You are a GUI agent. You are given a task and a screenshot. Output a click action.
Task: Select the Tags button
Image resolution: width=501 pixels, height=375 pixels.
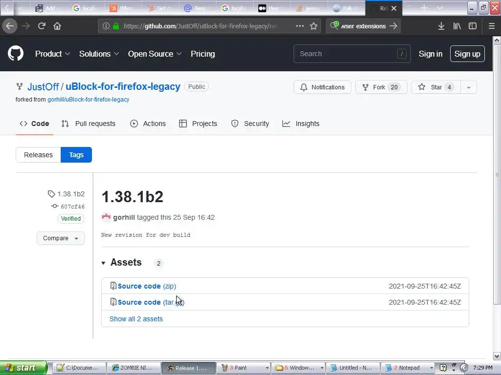pos(76,155)
